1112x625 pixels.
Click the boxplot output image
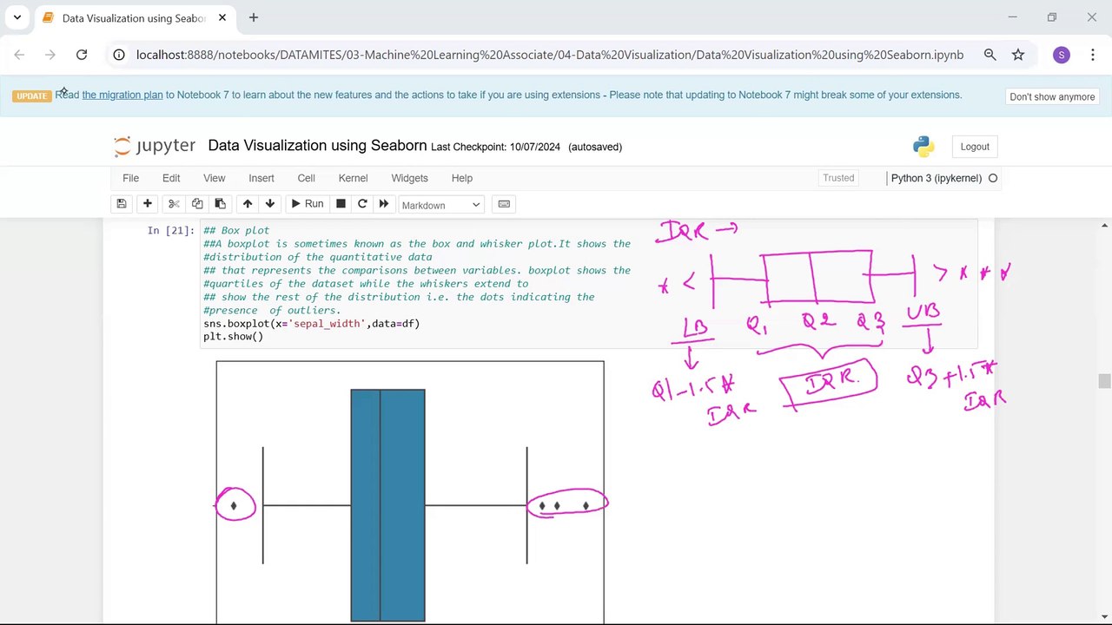point(410,491)
